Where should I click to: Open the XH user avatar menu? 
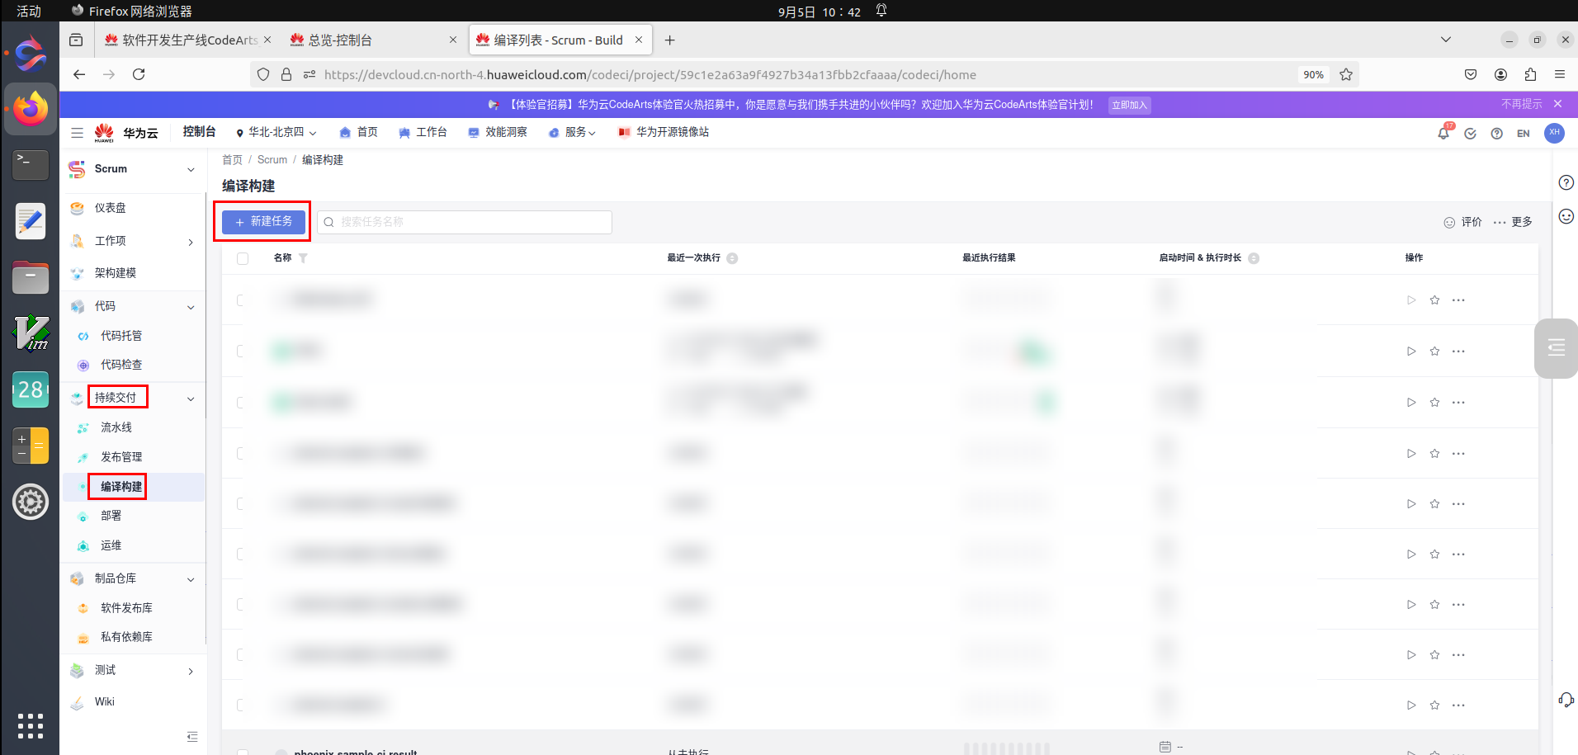(x=1554, y=133)
